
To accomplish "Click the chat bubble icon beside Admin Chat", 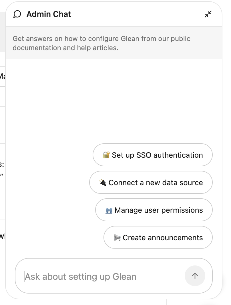I will click(17, 14).
